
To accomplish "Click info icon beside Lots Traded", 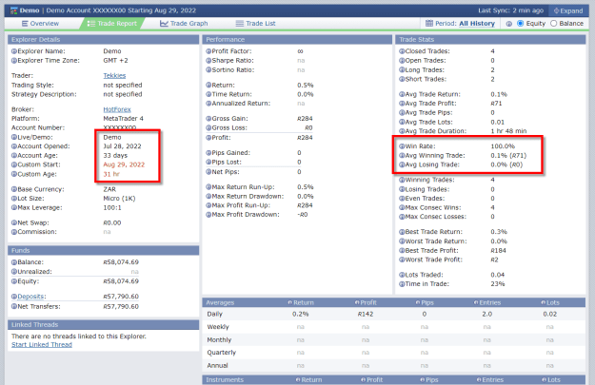I will [x=402, y=275].
